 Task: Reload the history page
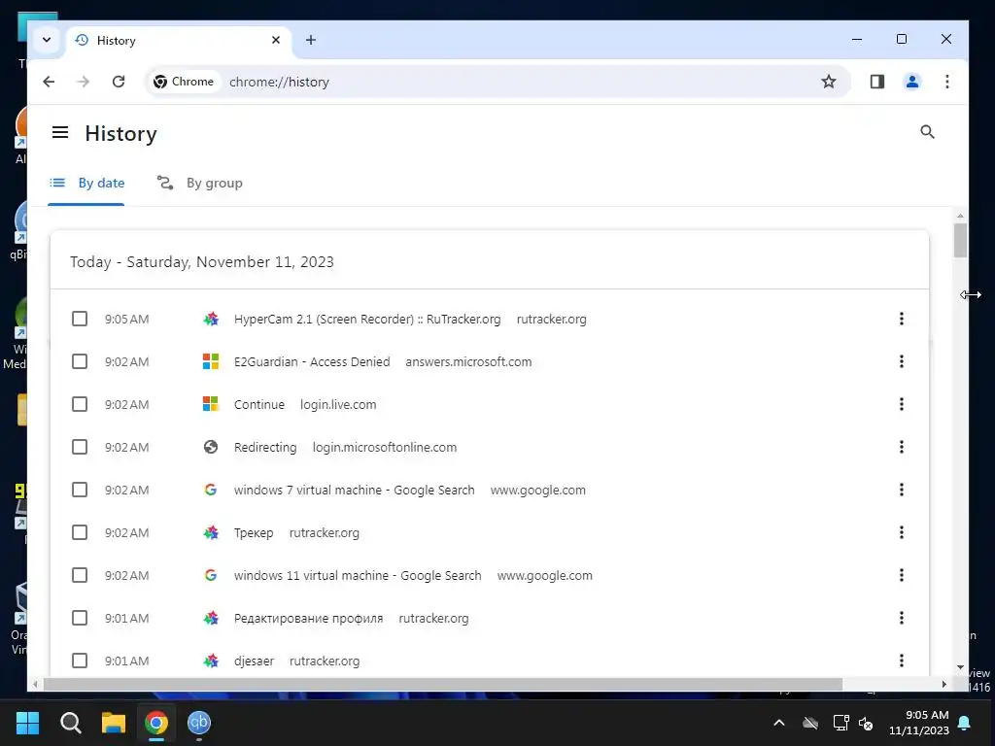(x=118, y=82)
